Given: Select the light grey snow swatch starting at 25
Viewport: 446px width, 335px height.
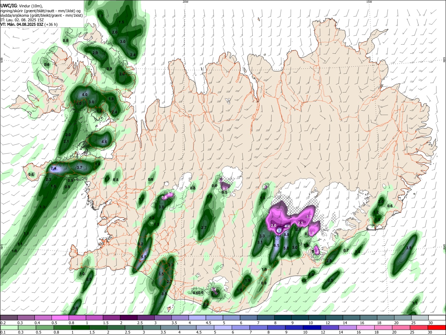Looking at the screenshot, I should [420, 318].
